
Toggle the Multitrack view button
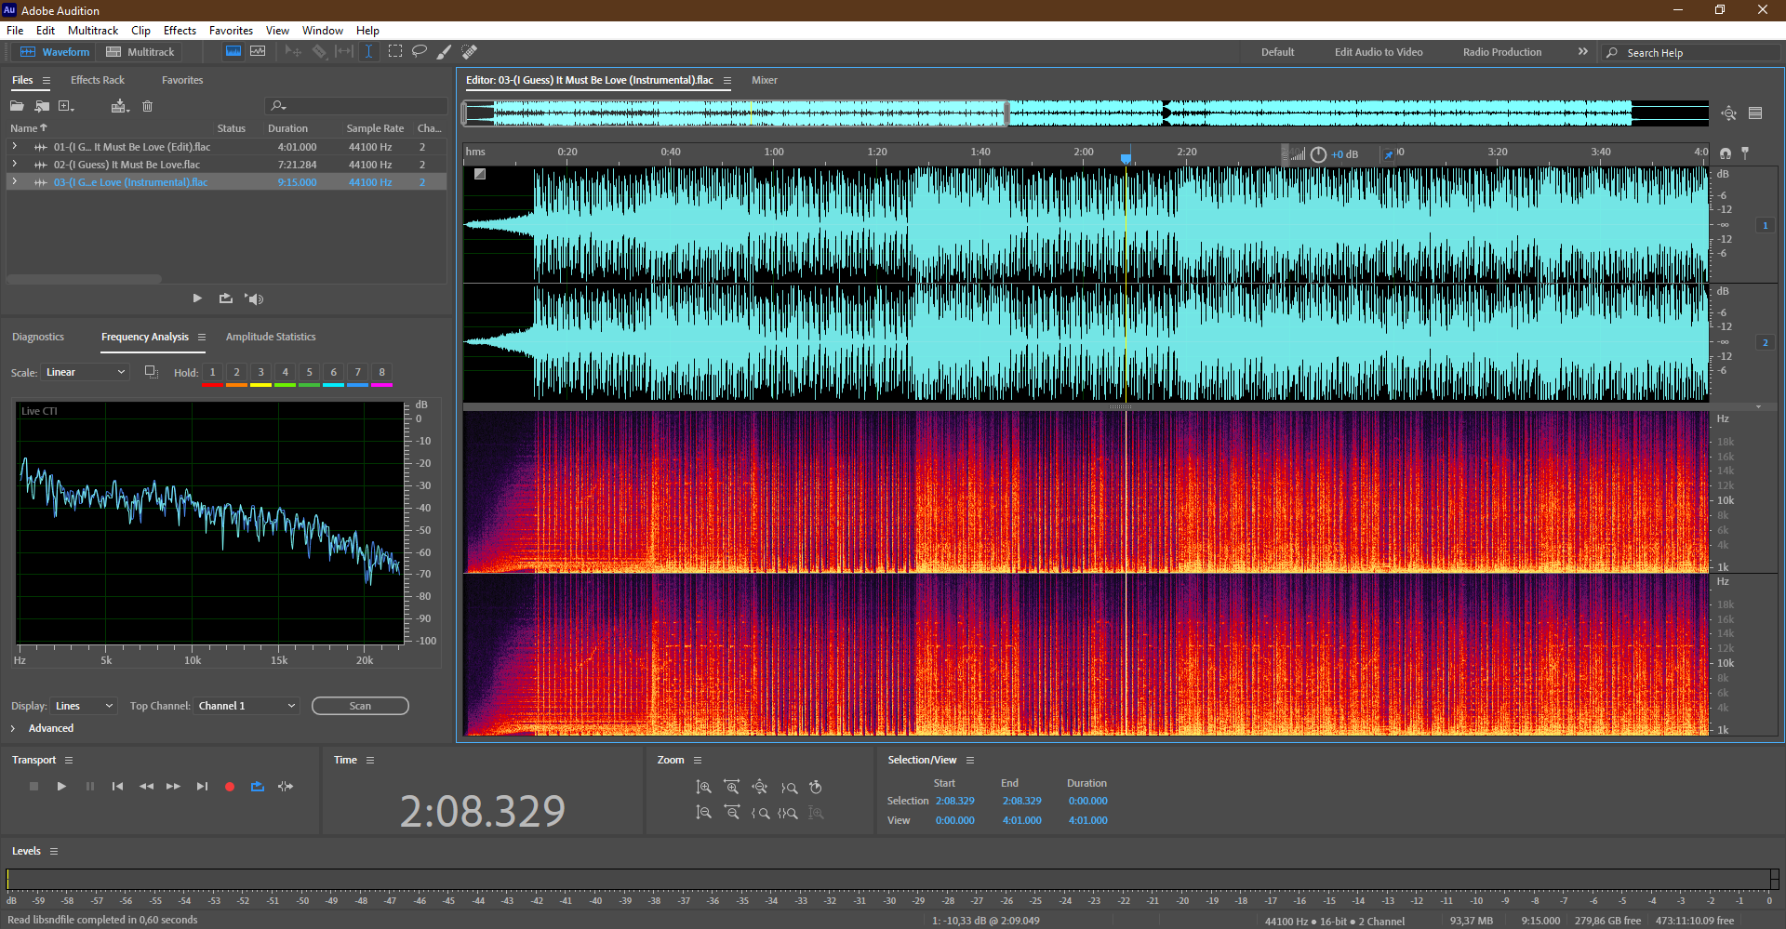tap(140, 52)
